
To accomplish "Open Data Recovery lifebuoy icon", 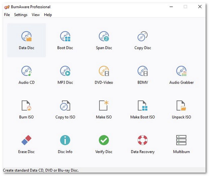I will tap(143, 140).
